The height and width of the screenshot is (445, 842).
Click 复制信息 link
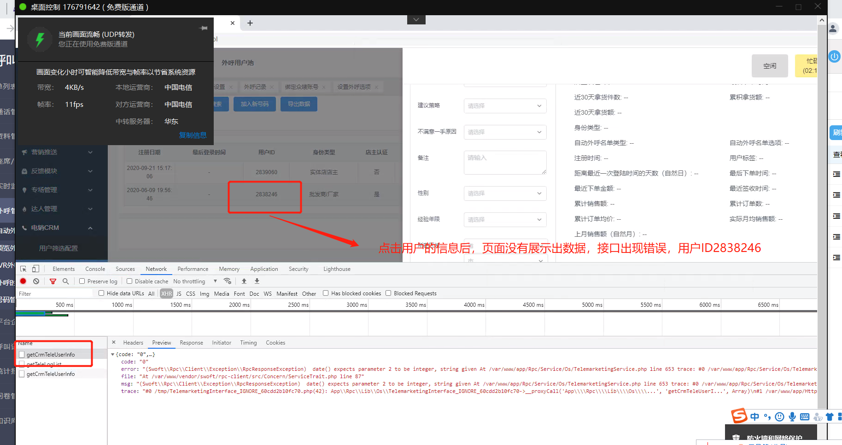point(193,135)
